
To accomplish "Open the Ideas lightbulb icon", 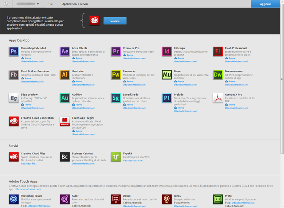I will coord(167,199).
